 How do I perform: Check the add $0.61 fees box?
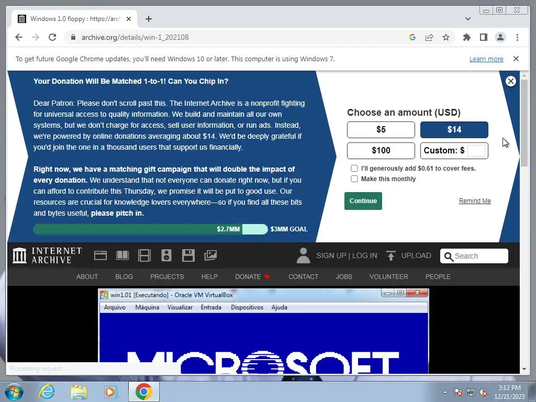pyautogui.click(x=354, y=168)
